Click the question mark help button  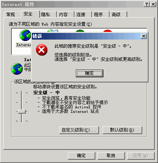click(147, 4)
